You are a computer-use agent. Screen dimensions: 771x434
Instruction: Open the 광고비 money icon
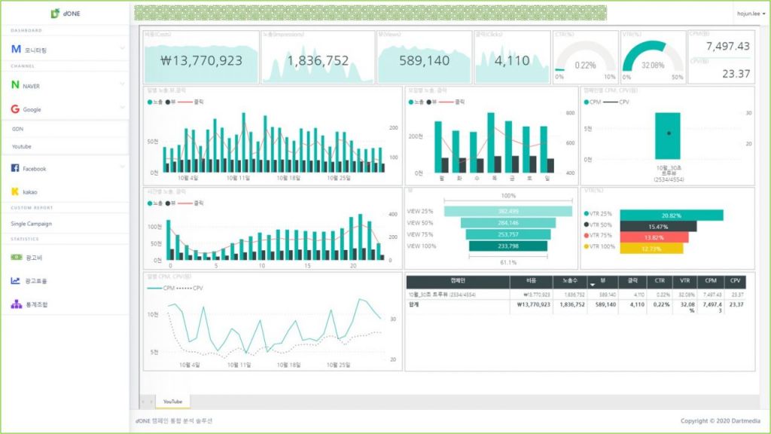[x=16, y=257]
